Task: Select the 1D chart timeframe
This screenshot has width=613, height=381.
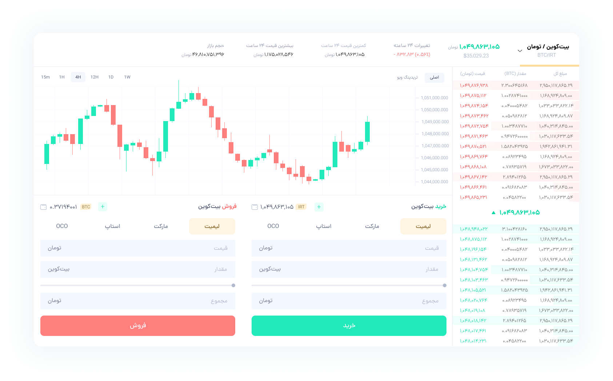Action: click(111, 77)
